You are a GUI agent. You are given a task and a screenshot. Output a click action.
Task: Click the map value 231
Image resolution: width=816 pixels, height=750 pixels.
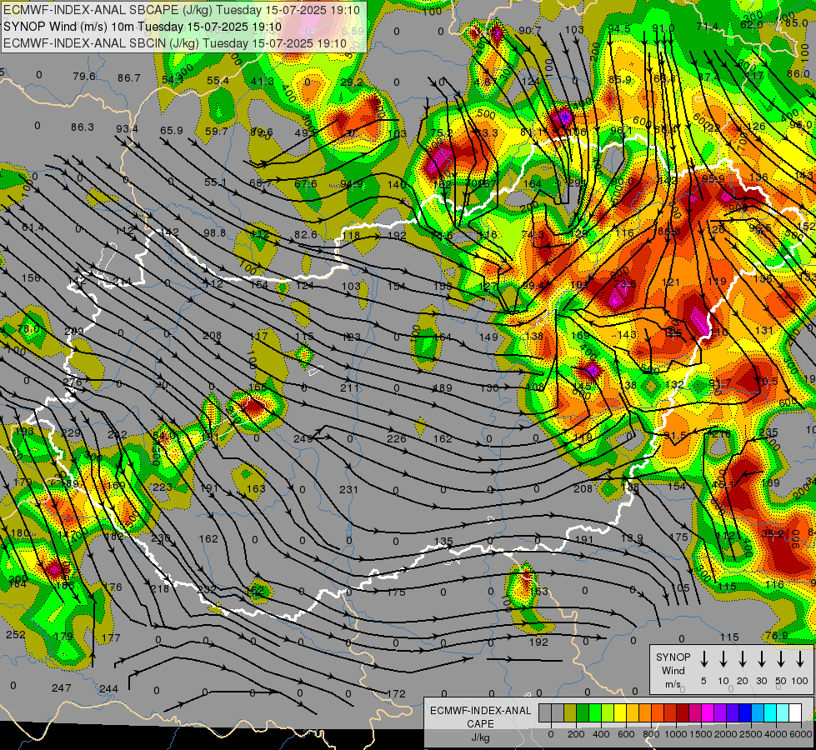[348, 489]
